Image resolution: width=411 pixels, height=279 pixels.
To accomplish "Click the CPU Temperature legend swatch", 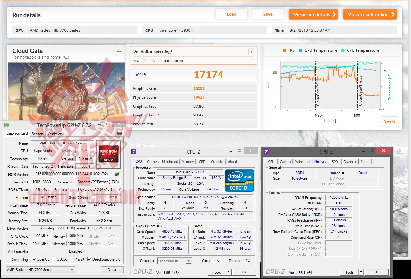I will pos(343,50).
